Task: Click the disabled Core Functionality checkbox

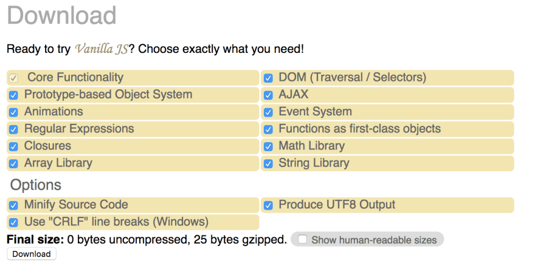Action: [13, 78]
